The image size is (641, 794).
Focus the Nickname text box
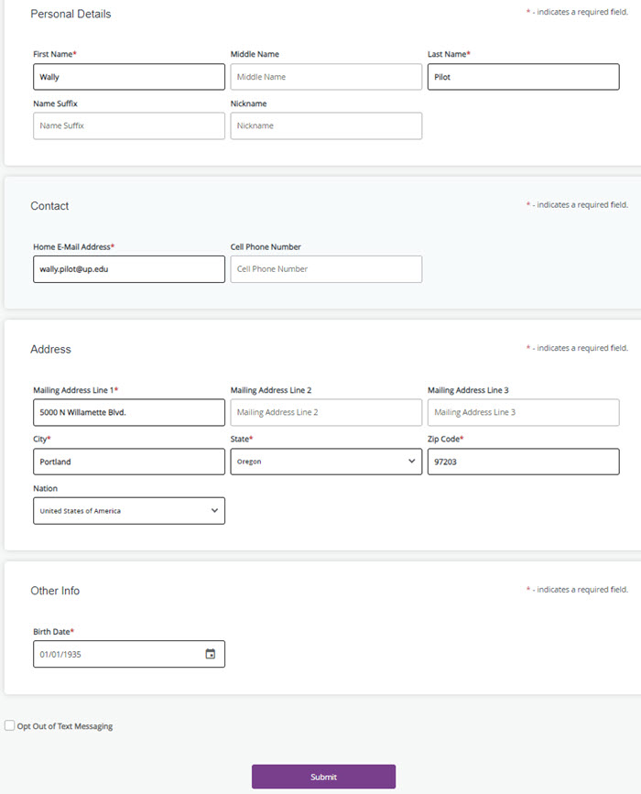tap(326, 126)
